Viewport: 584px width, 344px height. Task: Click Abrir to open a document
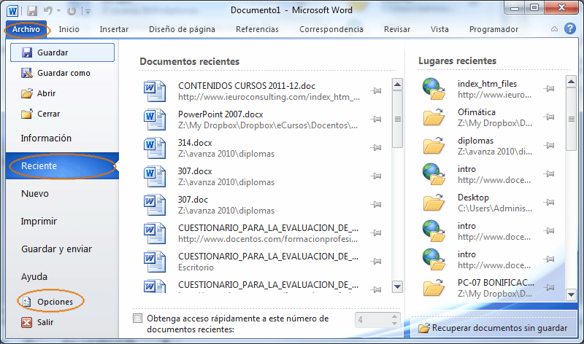[62, 93]
